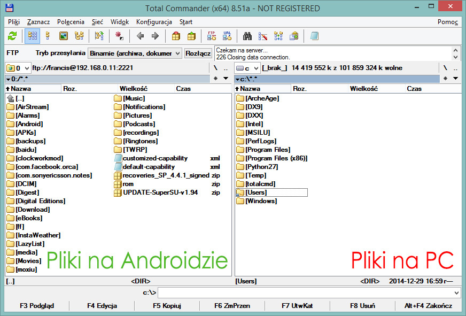Open Find files binoculars icon
Image resolution: width=466 pixels, height=316 pixels.
247,36
